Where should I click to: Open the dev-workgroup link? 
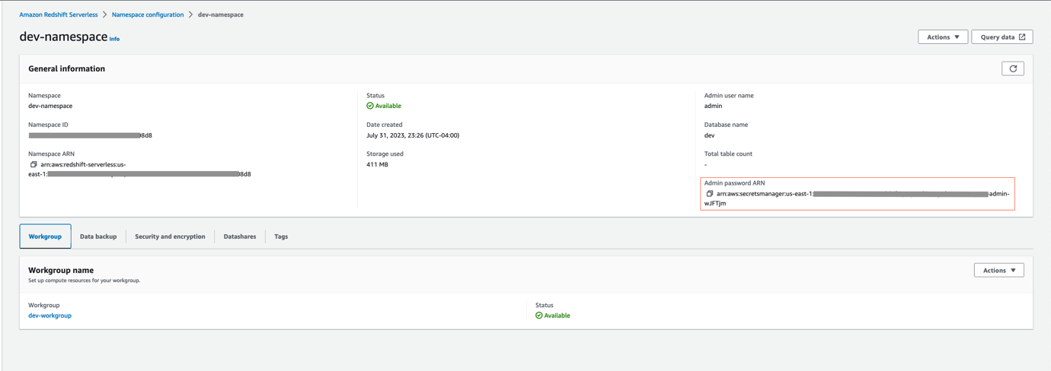[x=50, y=316]
